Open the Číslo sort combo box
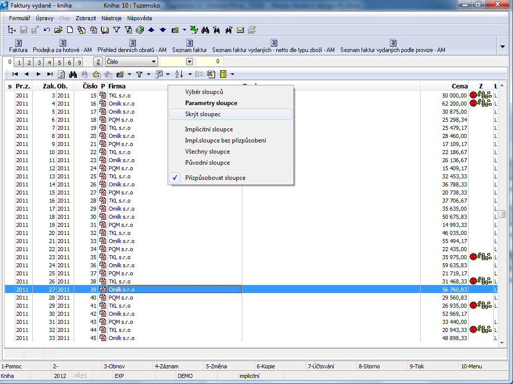 [131, 62]
